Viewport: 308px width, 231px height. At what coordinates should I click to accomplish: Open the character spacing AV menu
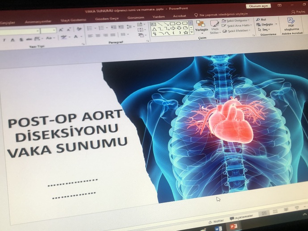coord(37,39)
